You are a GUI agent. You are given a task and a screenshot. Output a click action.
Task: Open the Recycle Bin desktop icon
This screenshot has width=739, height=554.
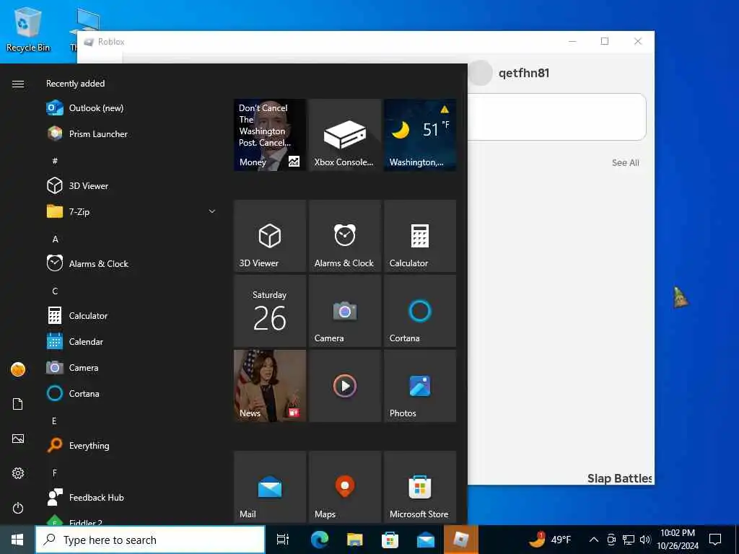[x=27, y=30]
